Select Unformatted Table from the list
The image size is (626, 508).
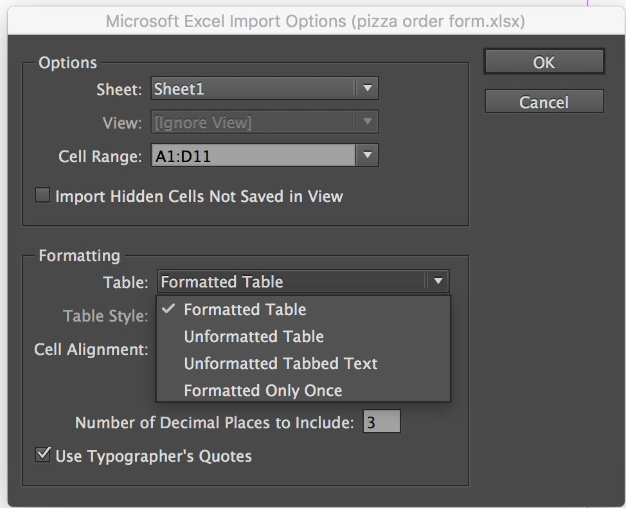pos(253,336)
